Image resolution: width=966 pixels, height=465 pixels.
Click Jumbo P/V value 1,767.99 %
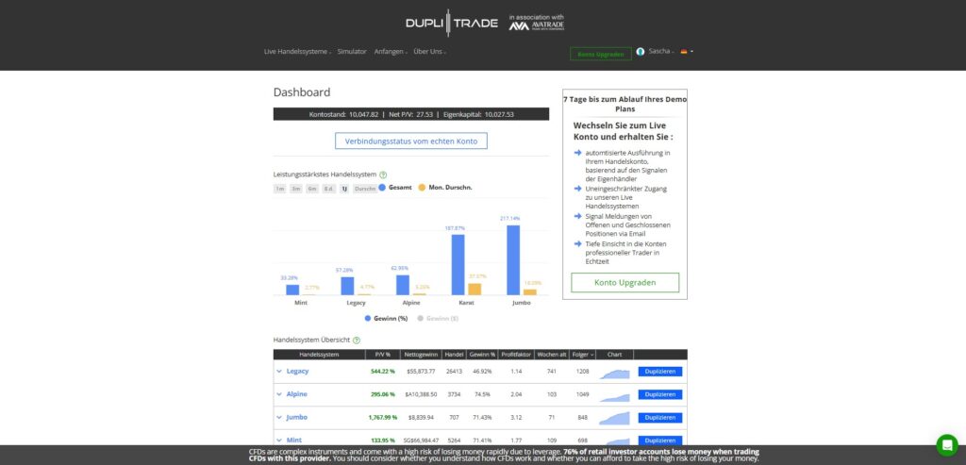pos(383,418)
